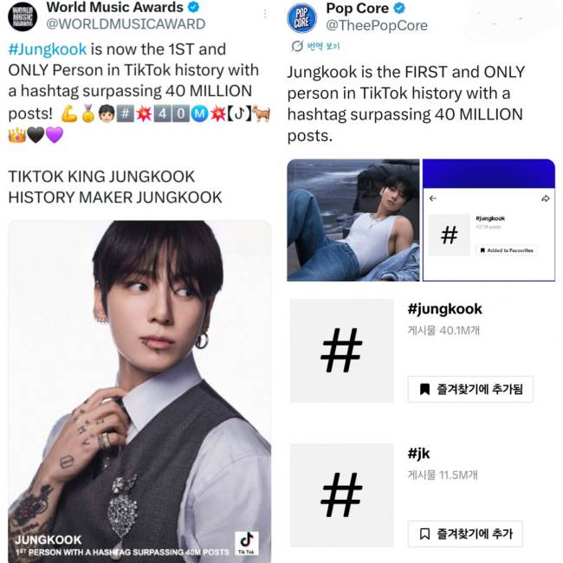Click the back arrow in TikTok screenshot
The width and height of the screenshot is (563, 563).
[433, 198]
